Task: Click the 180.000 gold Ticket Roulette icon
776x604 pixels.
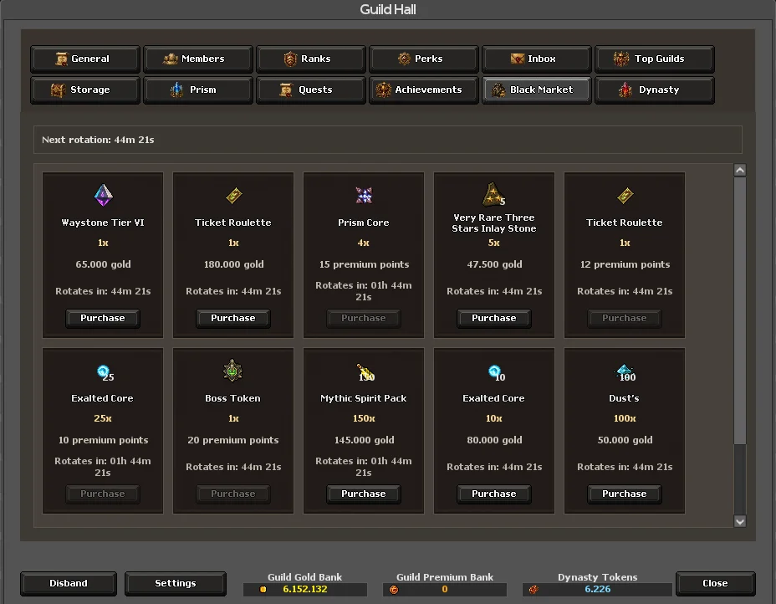Action: coord(233,196)
